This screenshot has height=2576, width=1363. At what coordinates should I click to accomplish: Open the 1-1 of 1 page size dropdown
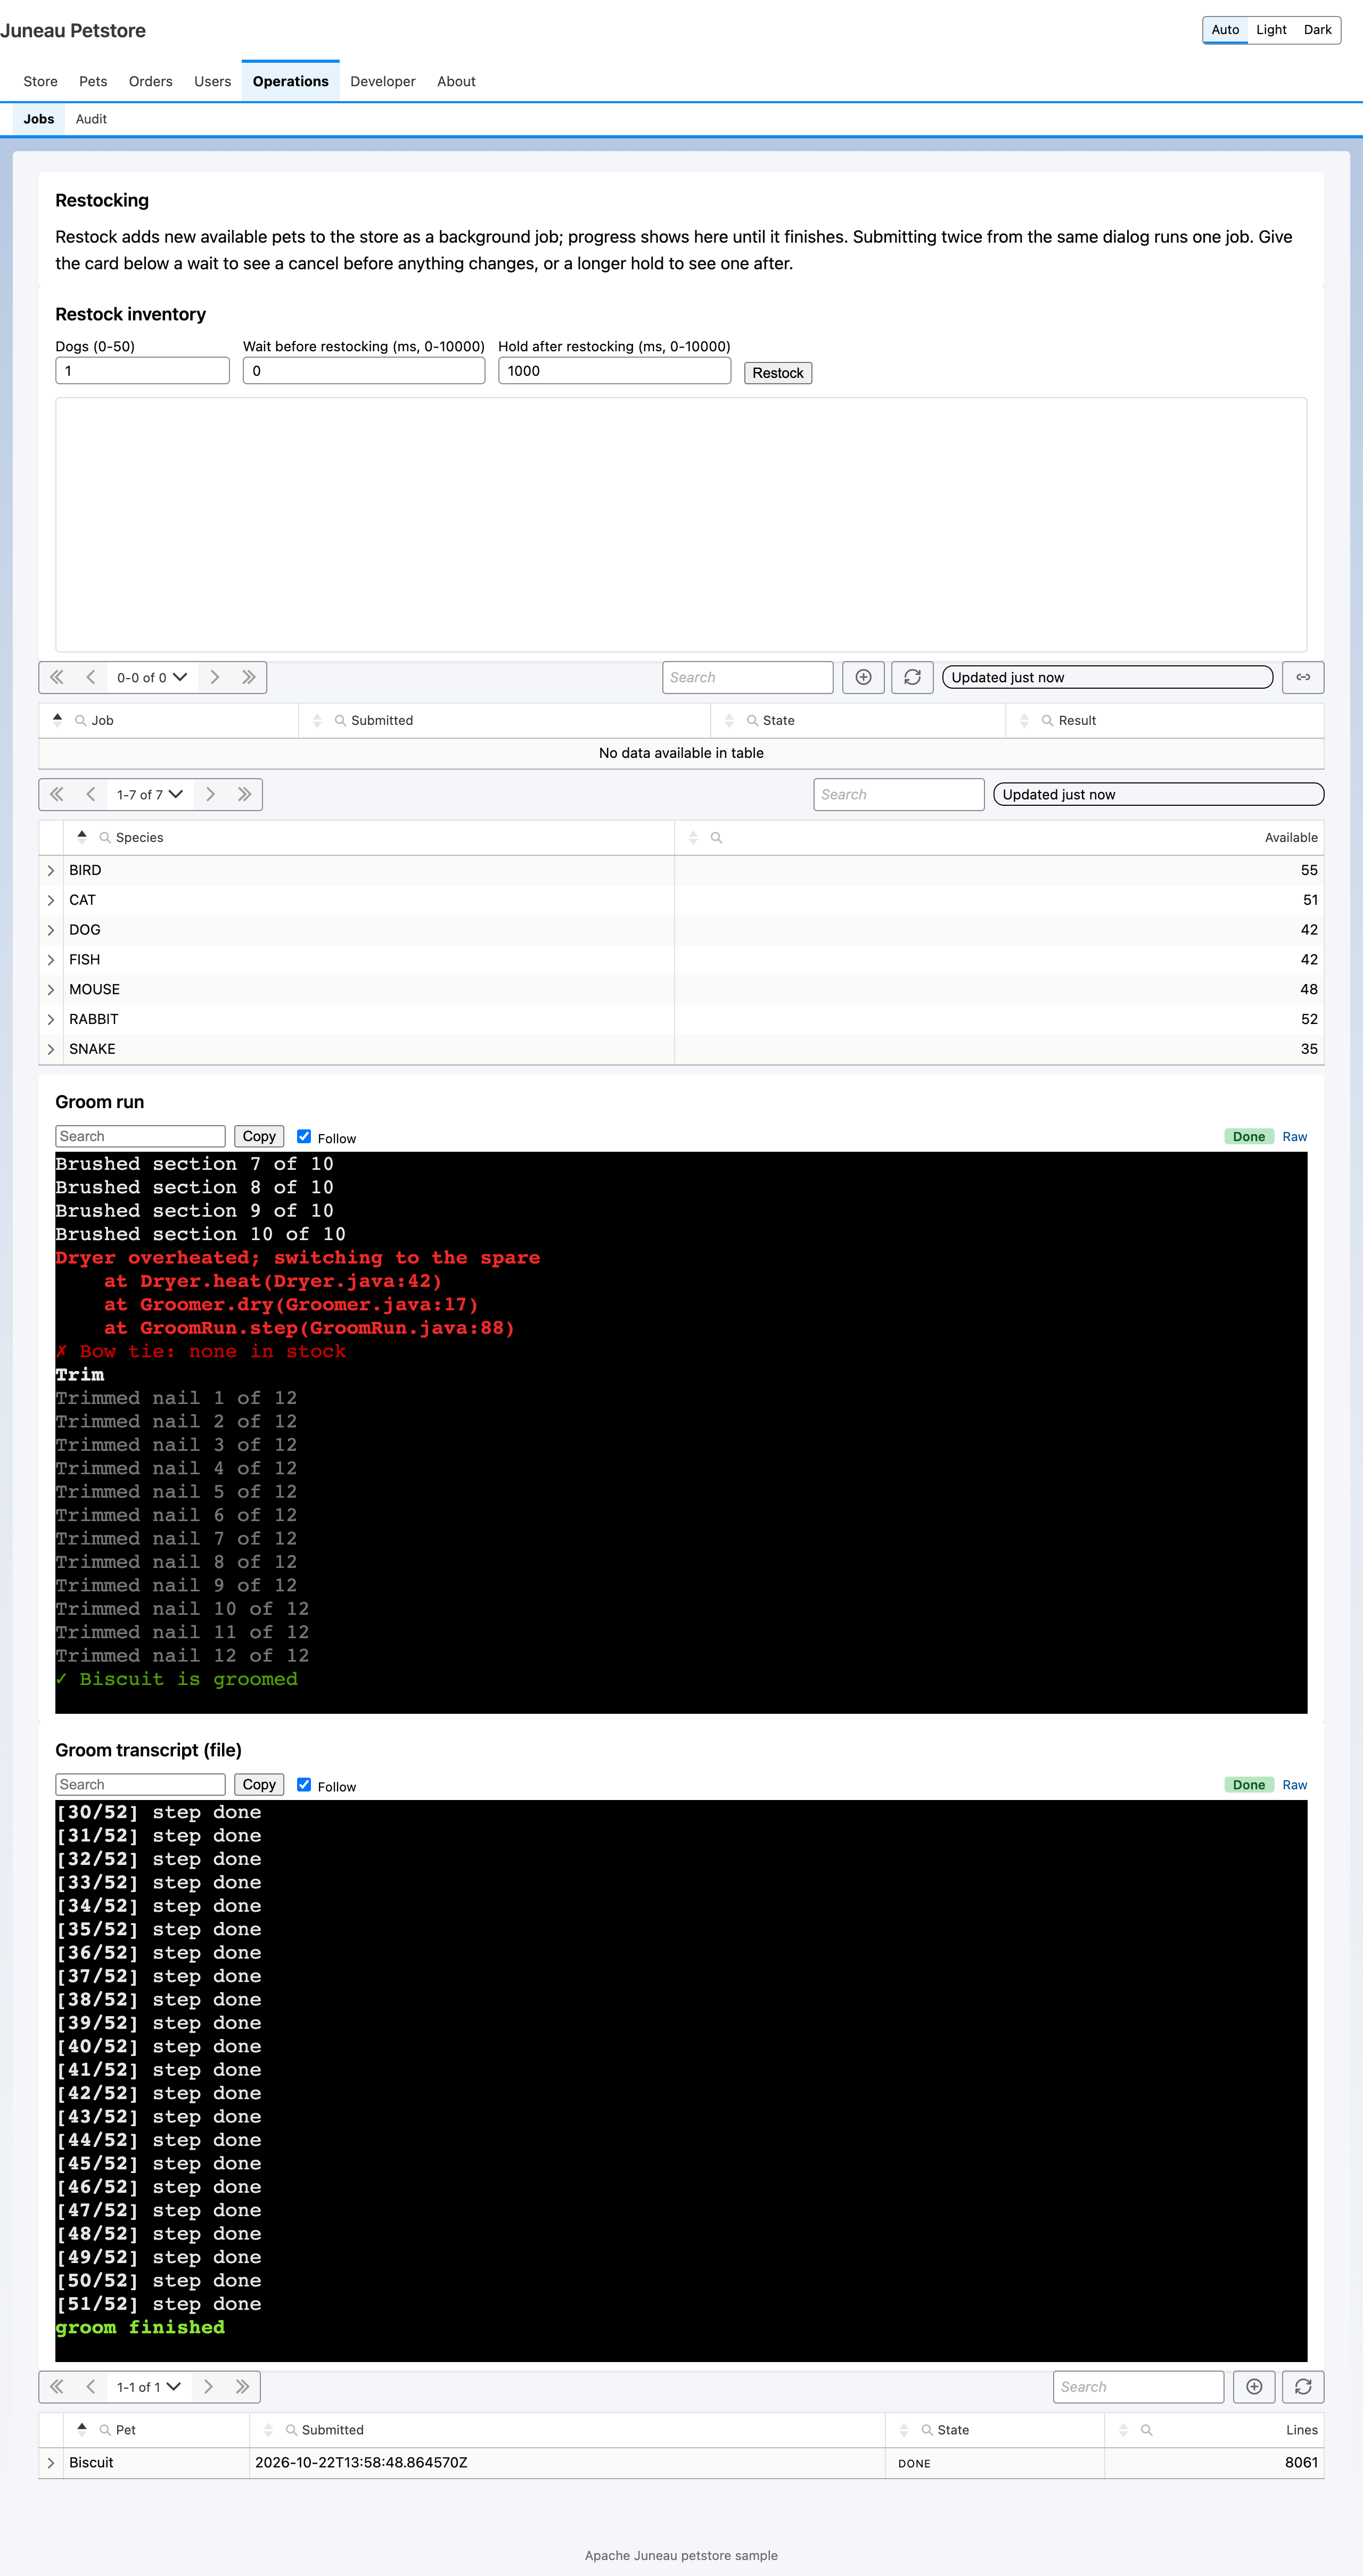click(149, 2386)
